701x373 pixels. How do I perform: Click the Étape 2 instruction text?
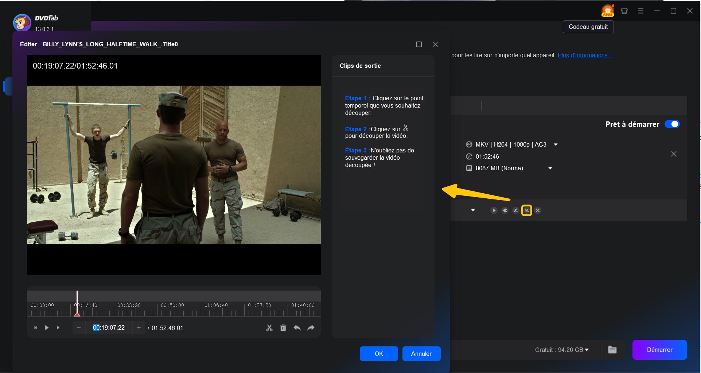pyautogui.click(x=377, y=132)
